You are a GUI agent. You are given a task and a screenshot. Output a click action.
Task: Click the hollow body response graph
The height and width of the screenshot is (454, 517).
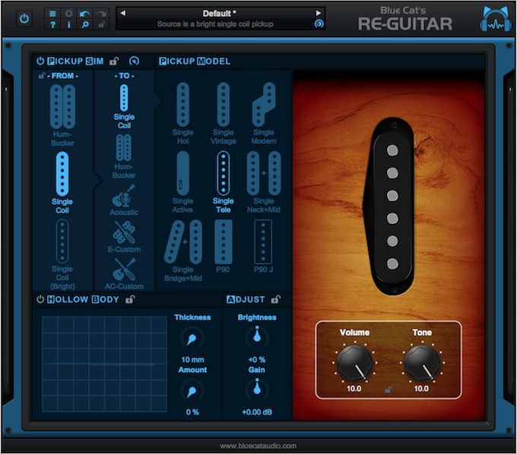(x=104, y=364)
